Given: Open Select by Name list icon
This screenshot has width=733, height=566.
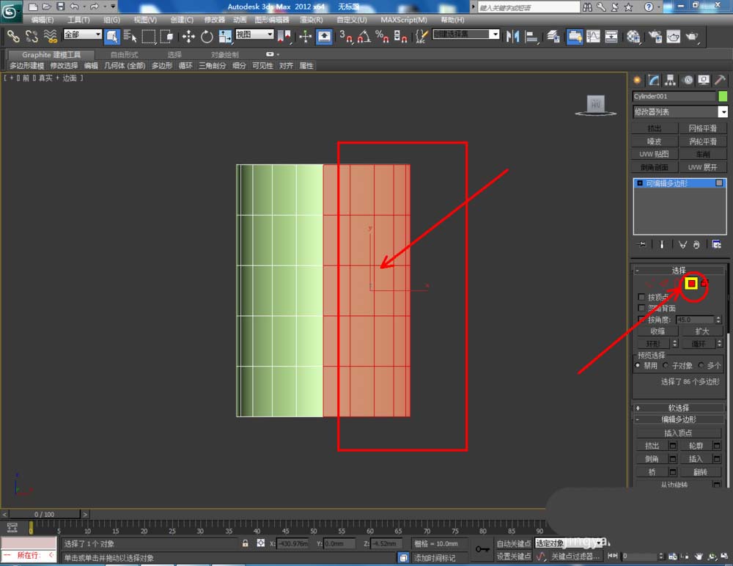Looking at the screenshot, I should click(x=130, y=36).
